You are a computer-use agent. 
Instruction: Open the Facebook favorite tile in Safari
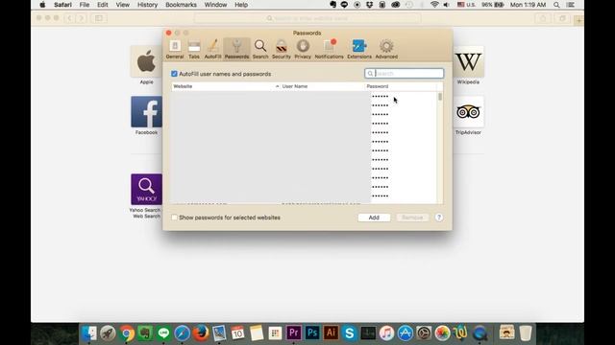click(x=146, y=112)
